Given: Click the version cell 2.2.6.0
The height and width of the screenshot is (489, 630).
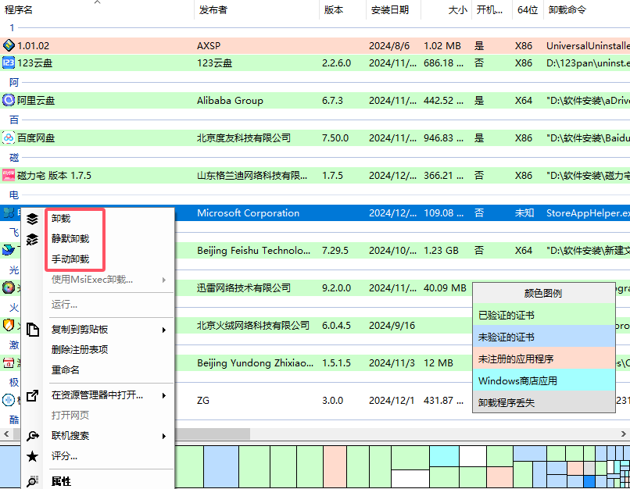Looking at the screenshot, I should click(336, 63).
